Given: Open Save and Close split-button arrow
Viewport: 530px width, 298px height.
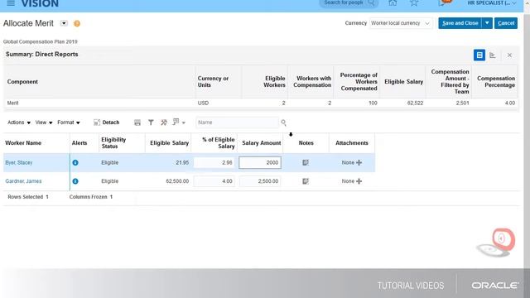Looking at the screenshot, I should click(x=487, y=23).
